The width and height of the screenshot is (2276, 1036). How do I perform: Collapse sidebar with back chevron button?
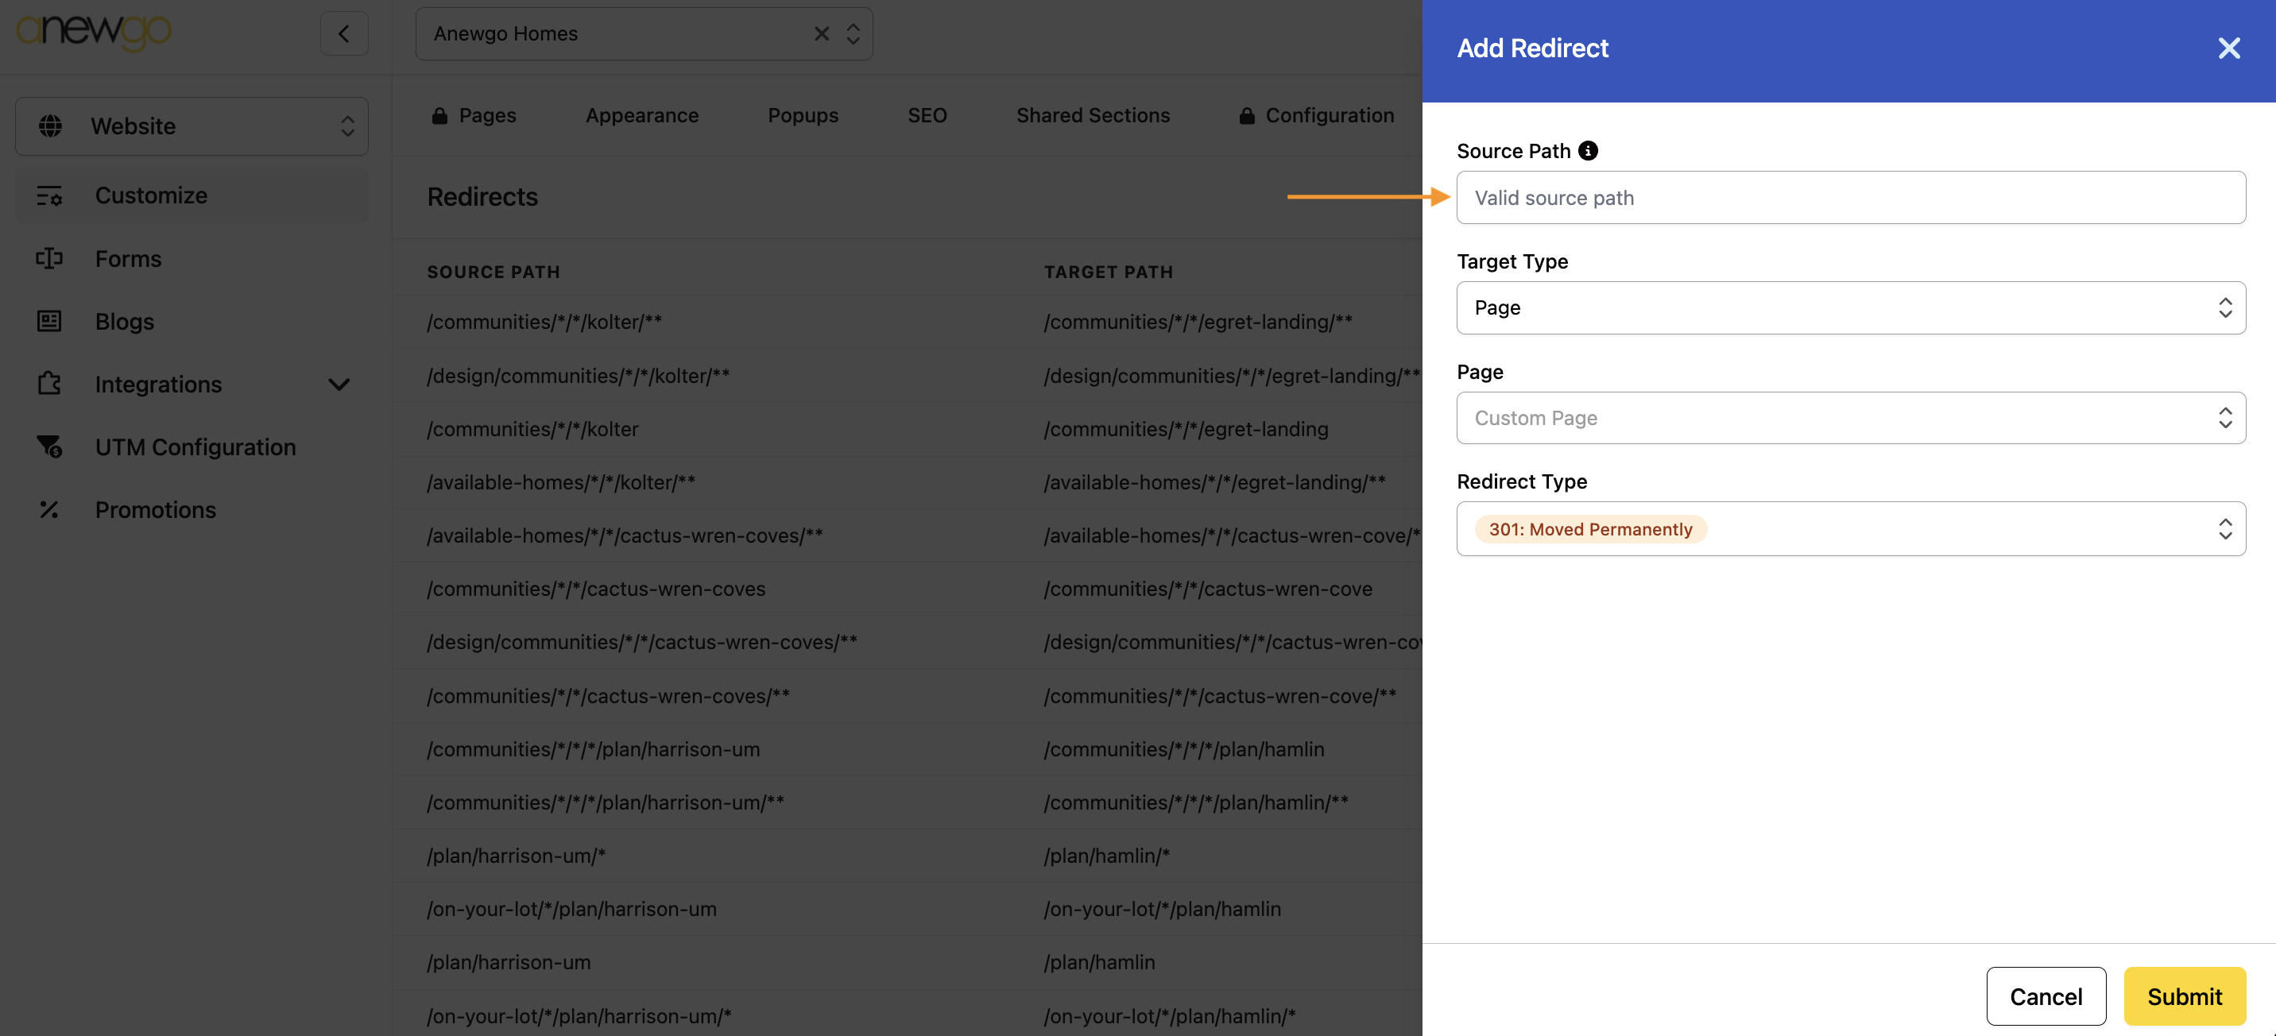point(343,33)
